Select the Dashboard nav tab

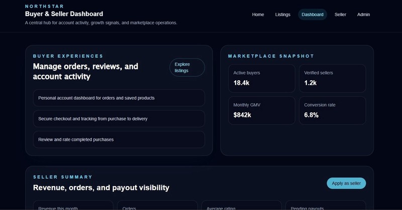(312, 15)
